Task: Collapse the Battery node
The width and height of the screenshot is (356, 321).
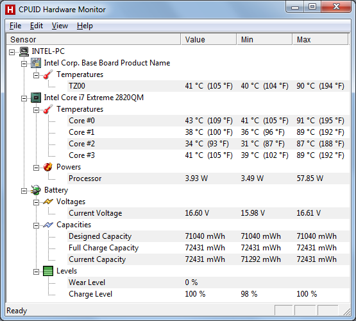Action: 24,191
